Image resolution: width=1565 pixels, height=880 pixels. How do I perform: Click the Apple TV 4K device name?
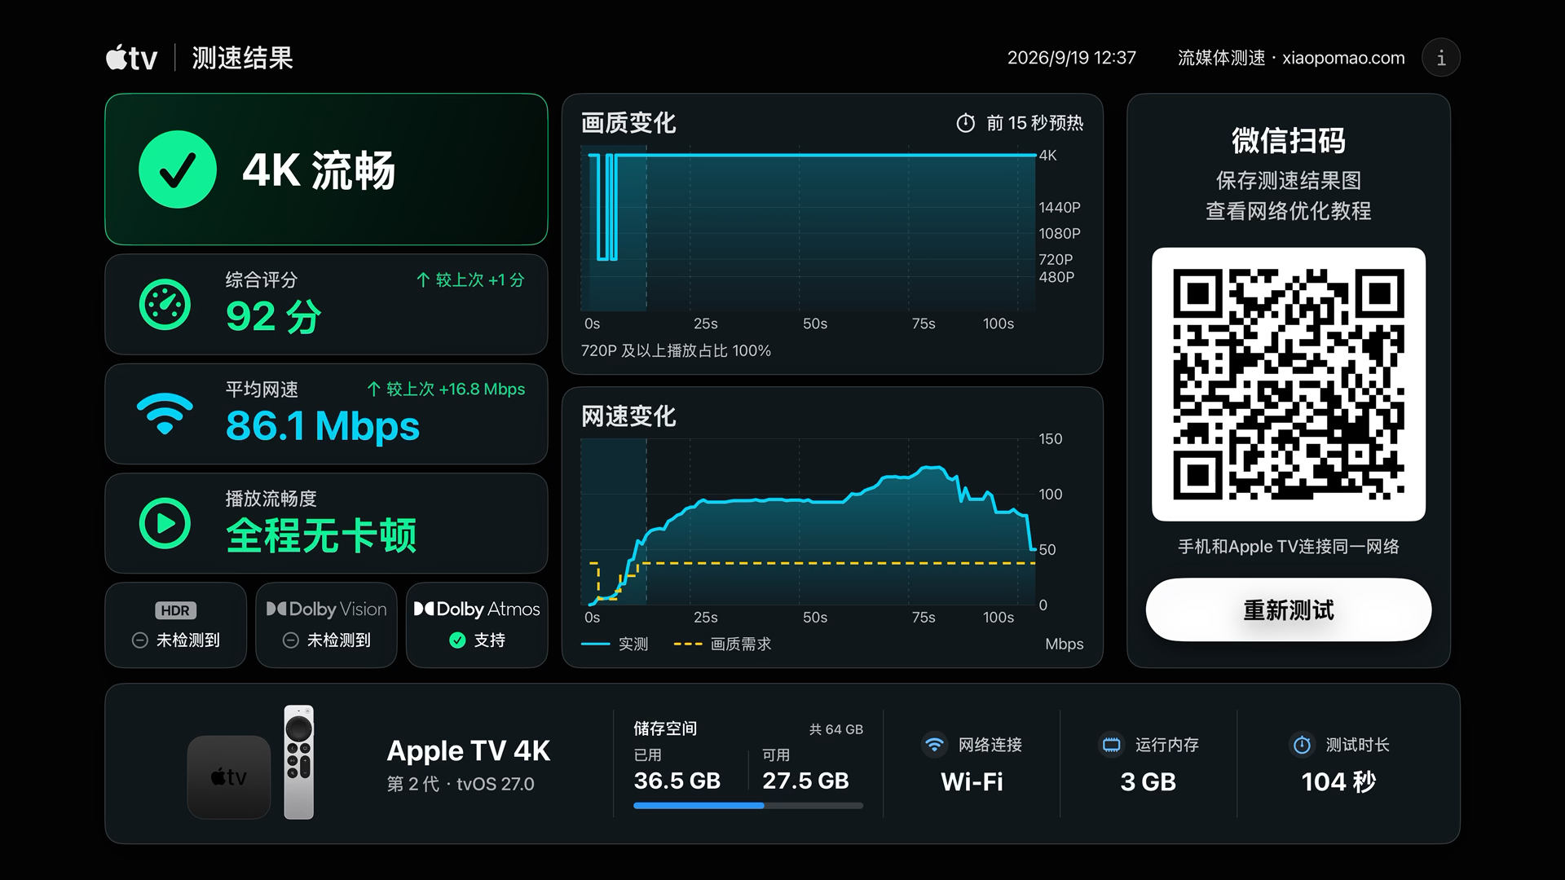(x=468, y=750)
